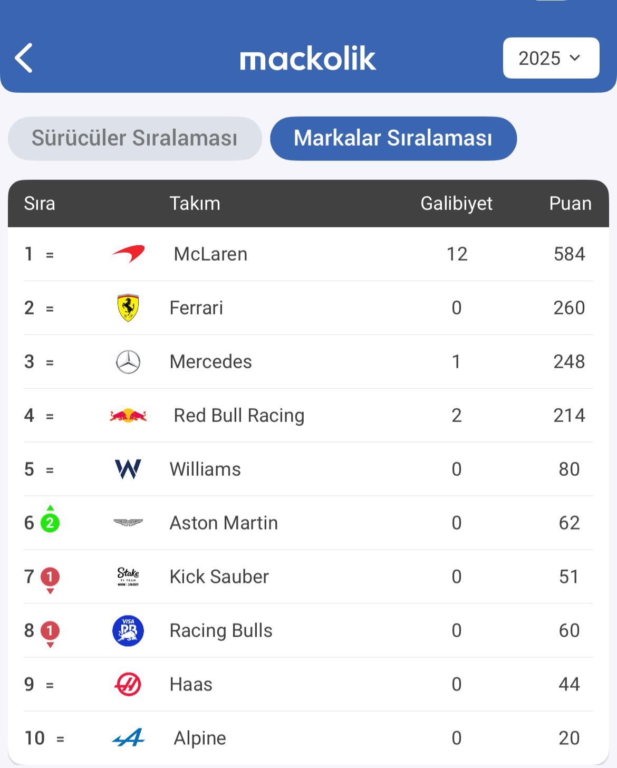The height and width of the screenshot is (768, 617).
Task: Tap the back arrow icon
Action: tap(24, 58)
